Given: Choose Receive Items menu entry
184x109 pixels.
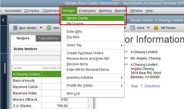Looking at the screenshot, I should coord(92,64).
